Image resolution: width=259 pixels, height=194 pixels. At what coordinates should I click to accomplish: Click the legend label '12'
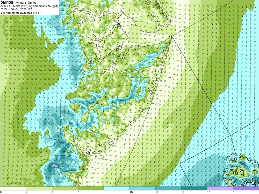pos(157,192)
